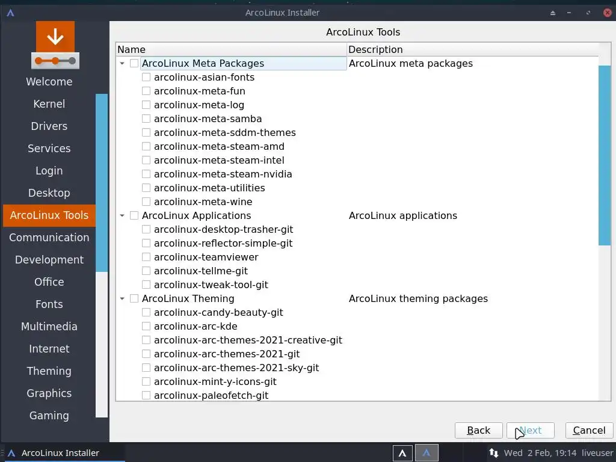Go to the Welcome step
616x462 pixels.
point(49,82)
